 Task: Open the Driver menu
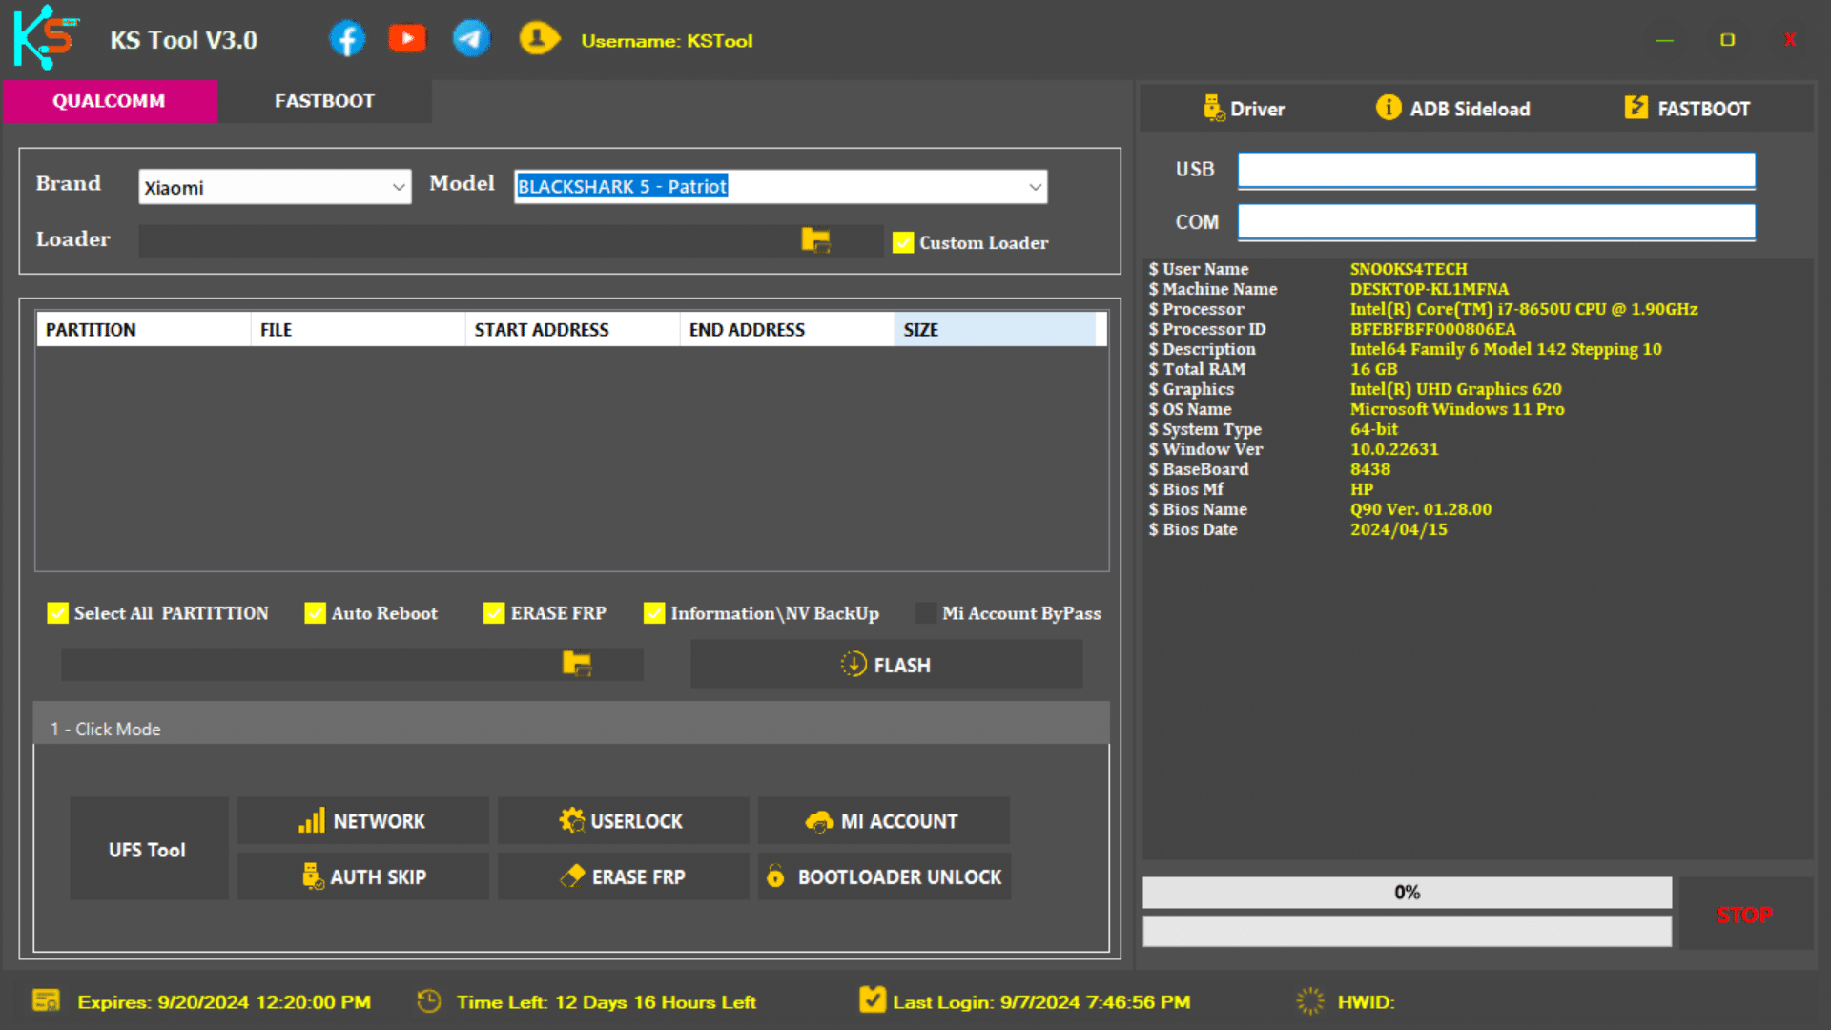(1244, 109)
